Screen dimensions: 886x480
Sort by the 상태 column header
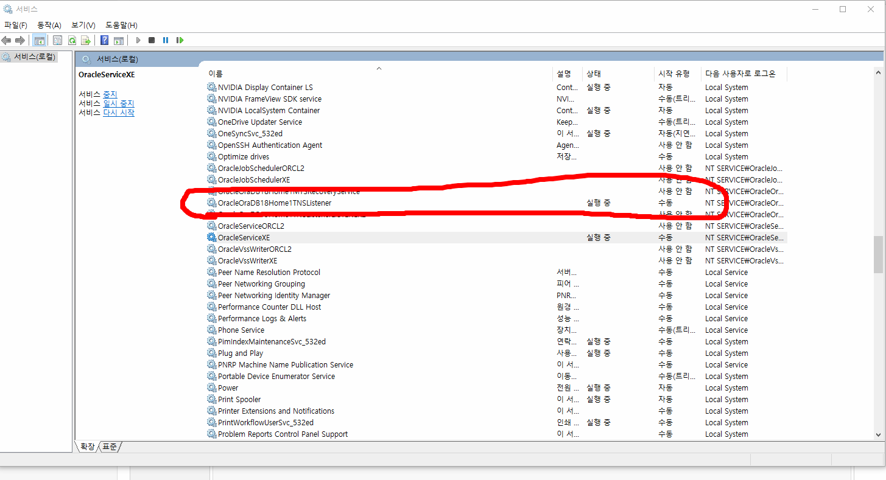(618, 74)
